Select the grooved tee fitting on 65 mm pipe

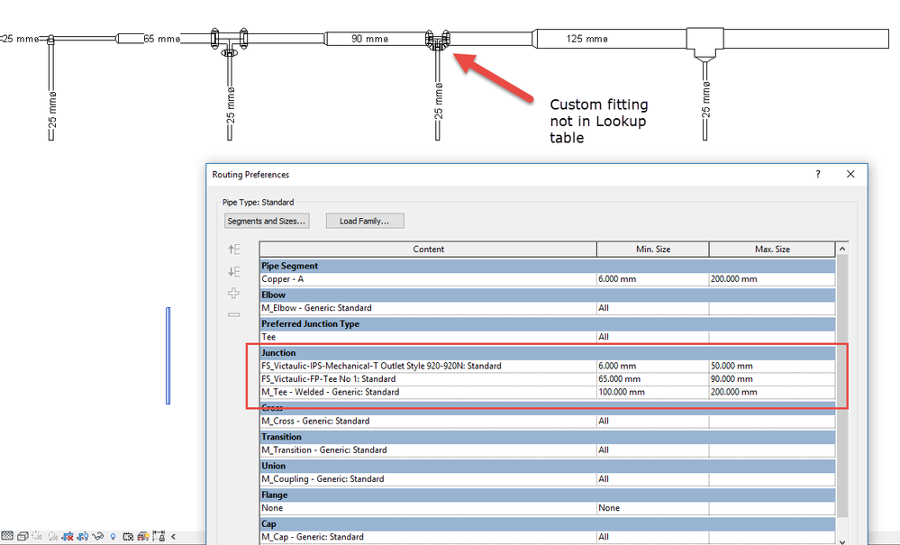pyautogui.click(x=229, y=41)
